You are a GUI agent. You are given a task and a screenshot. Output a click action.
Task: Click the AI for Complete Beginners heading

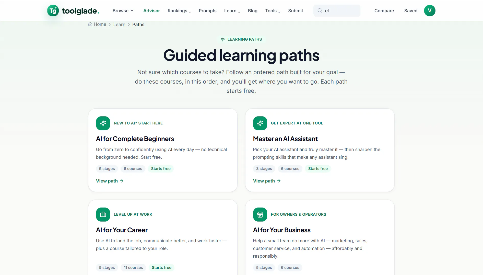(135, 139)
